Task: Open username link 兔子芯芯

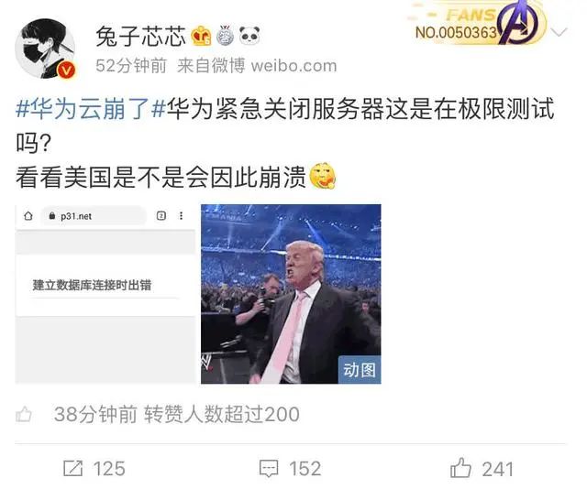Action: [140, 37]
